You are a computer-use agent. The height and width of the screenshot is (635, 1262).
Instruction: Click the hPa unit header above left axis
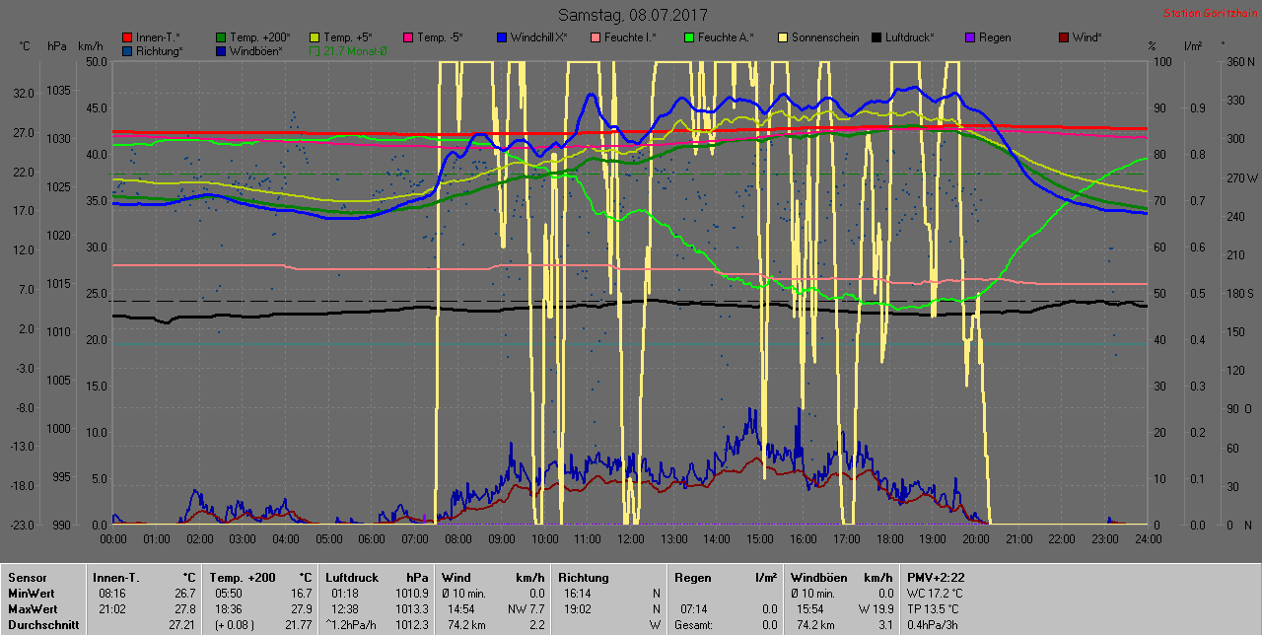[x=56, y=46]
